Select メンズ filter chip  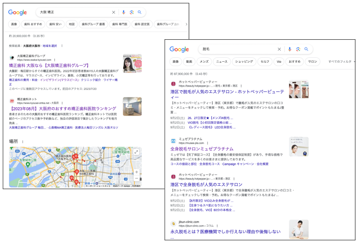coord(204,62)
